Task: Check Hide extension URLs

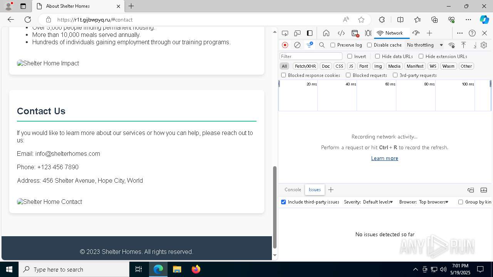Action: click(x=421, y=56)
